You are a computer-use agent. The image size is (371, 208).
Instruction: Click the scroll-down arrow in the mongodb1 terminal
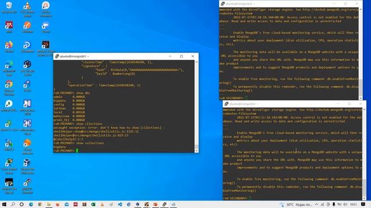(x=197, y=151)
